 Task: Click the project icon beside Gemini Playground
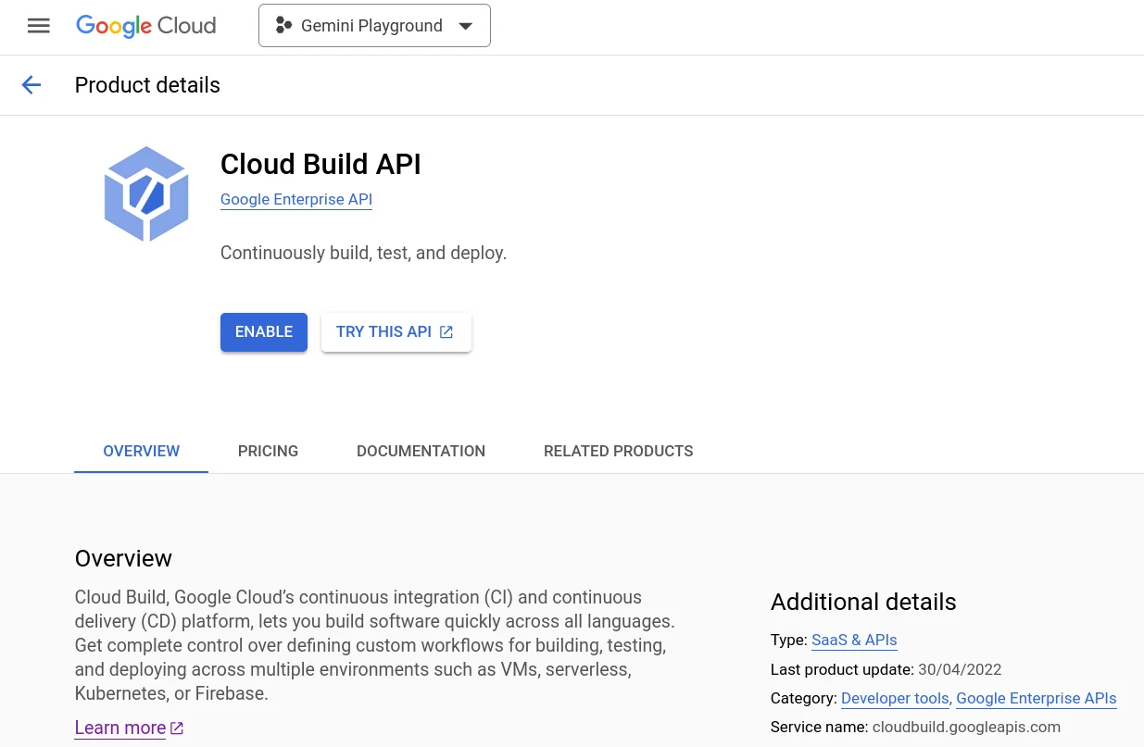[x=283, y=26]
